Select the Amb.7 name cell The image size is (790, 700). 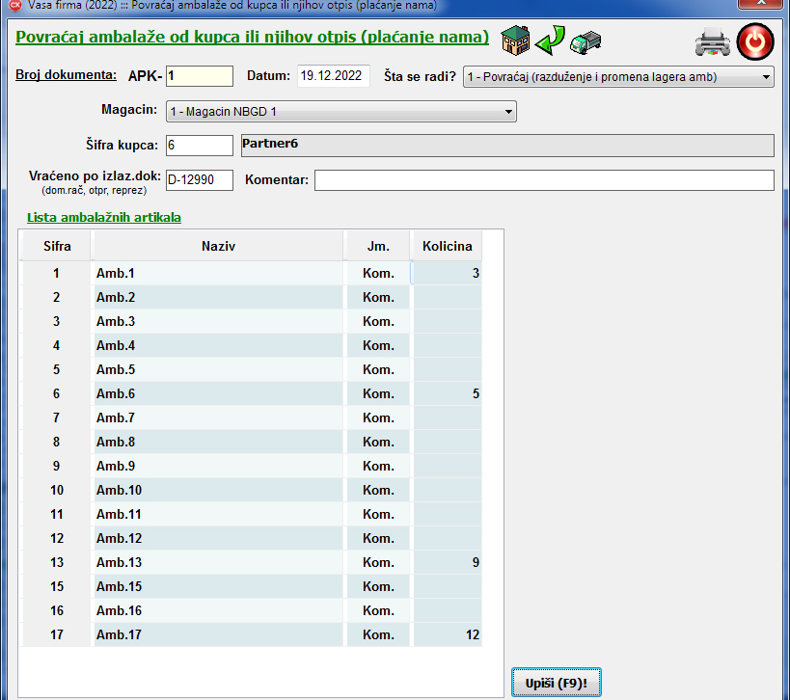[x=218, y=418]
